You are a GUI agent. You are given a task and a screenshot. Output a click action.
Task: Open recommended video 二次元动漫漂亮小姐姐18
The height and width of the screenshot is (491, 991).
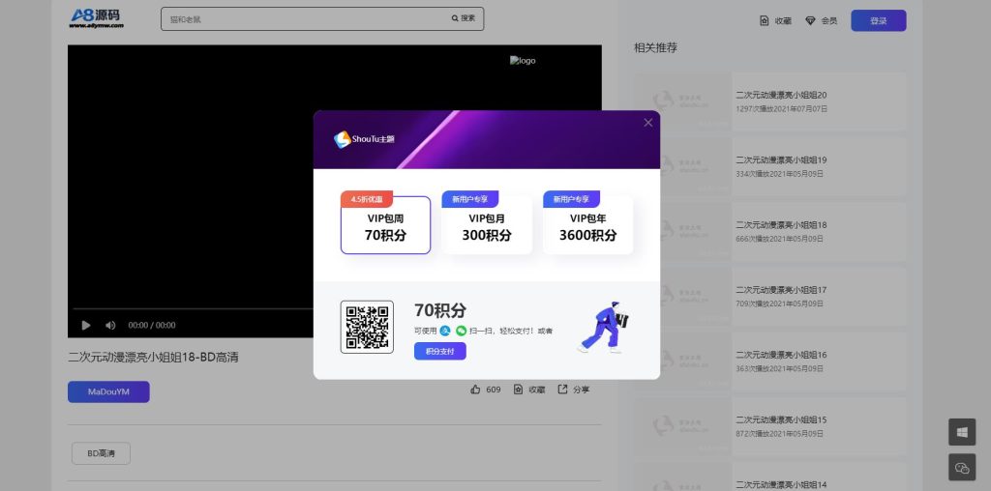pos(781,225)
